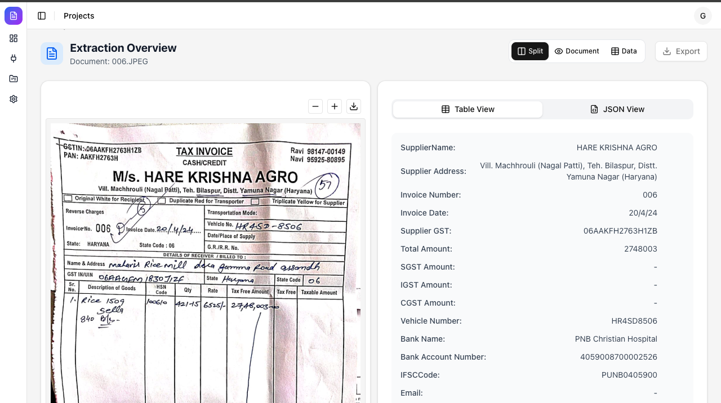Click the Export button
721x403 pixels.
point(681,51)
